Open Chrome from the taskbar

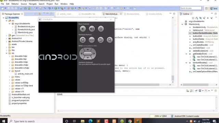(130, 121)
